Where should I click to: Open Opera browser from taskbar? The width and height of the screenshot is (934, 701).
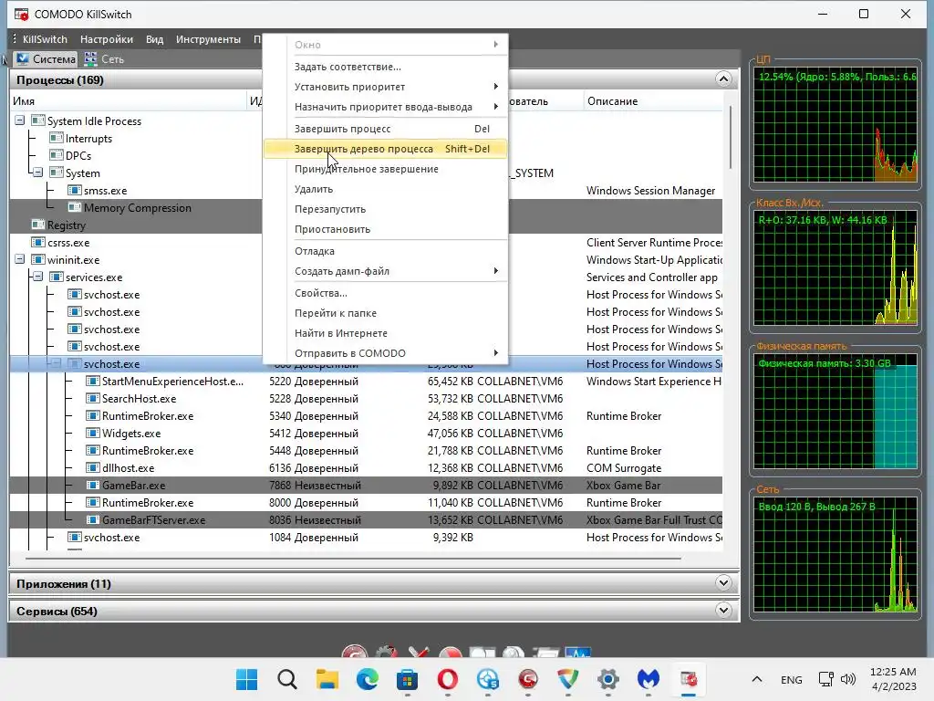(x=447, y=679)
